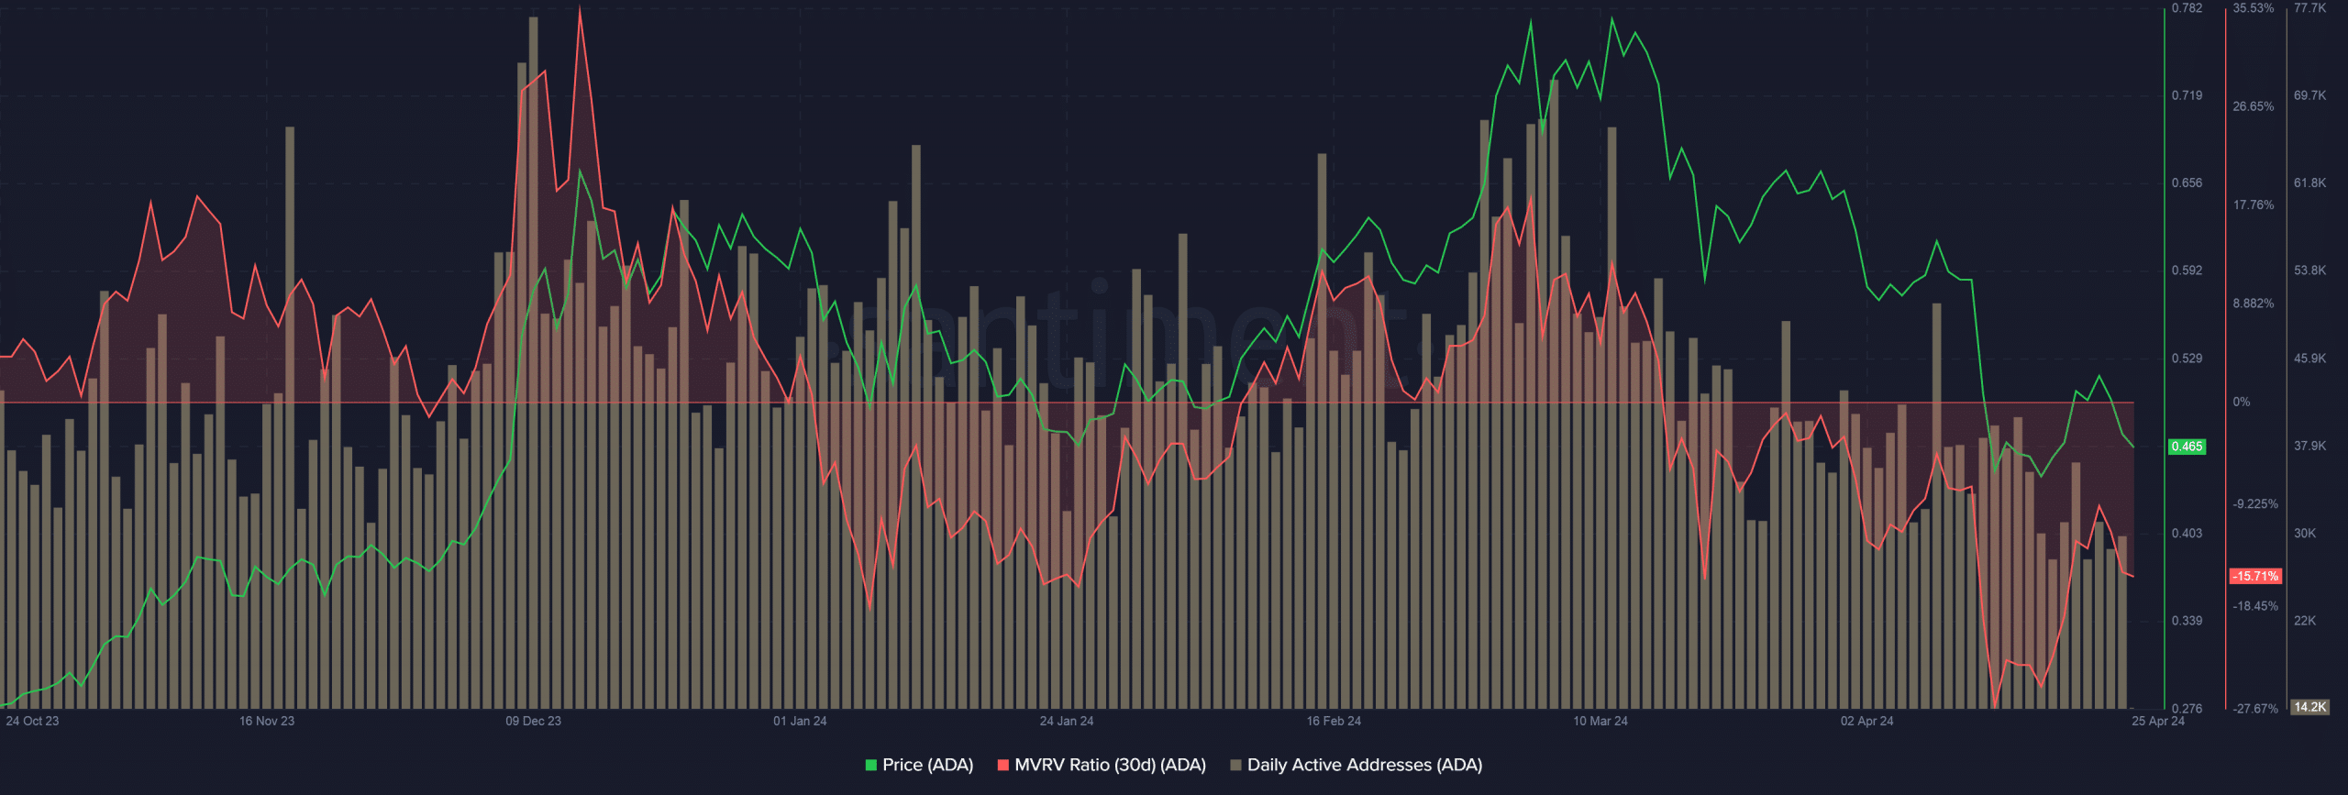Click the 0.276 price axis value
The image size is (2348, 795).
tap(2187, 709)
